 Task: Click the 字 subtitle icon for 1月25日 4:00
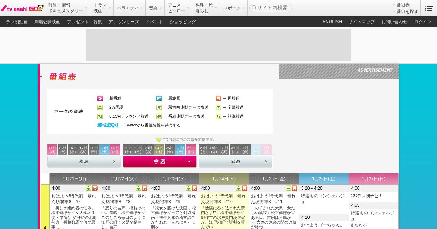(x=288, y=188)
